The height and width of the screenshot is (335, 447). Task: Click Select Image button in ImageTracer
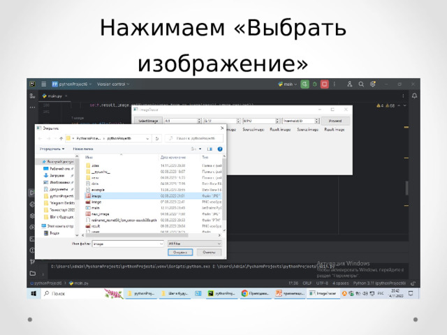pos(148,121)
